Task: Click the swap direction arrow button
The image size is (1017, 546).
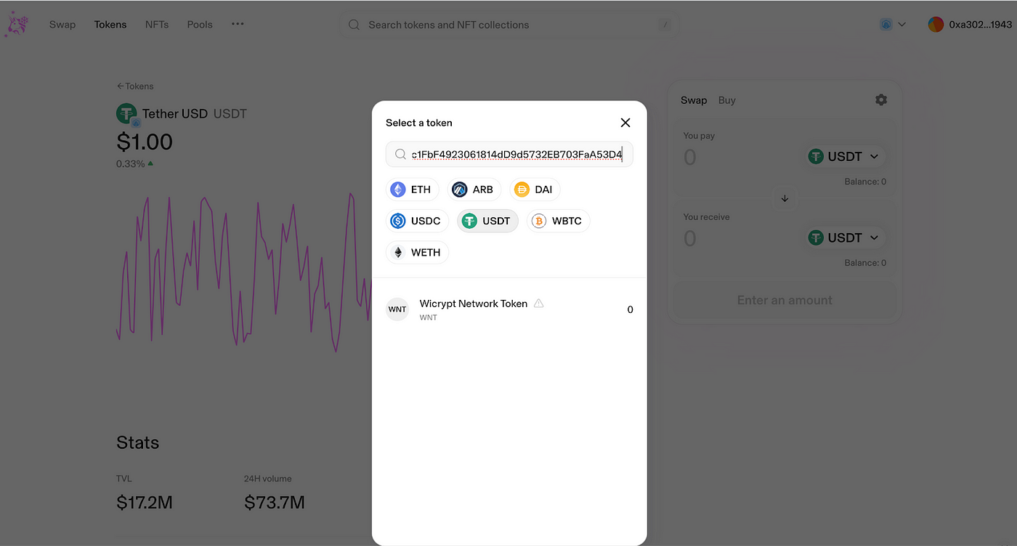Action: [x=785, y=198]
